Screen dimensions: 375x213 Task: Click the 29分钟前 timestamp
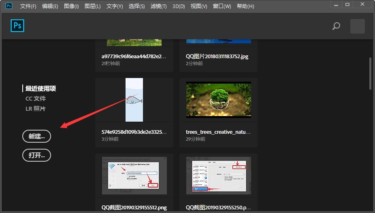[x=195, y=139]
